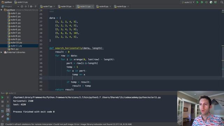Toggle scroll to end in Run console
The image size is (224, 126).
(8, 110)
